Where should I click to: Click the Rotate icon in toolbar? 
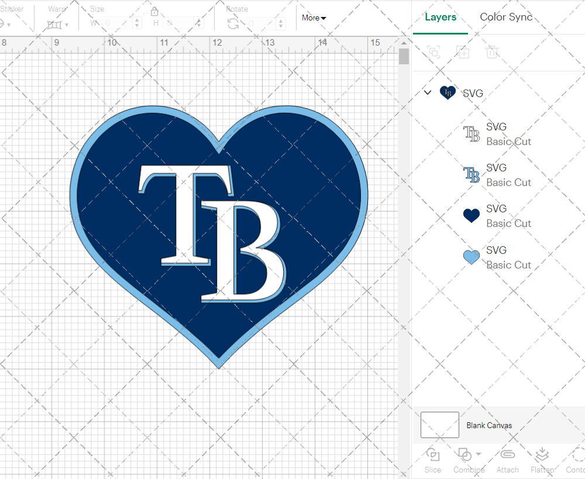[233, 23]
